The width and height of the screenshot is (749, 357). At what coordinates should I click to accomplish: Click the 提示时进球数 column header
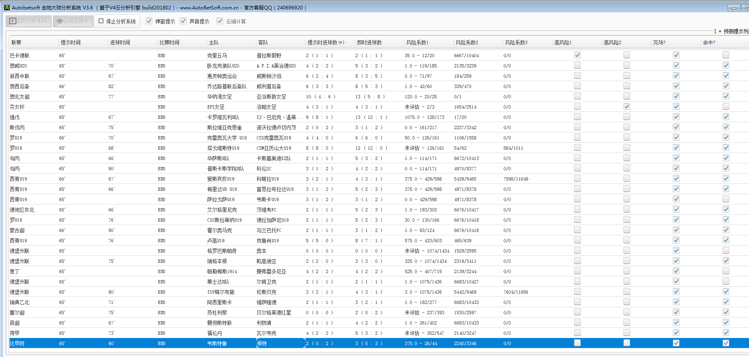tap(326, 42)
